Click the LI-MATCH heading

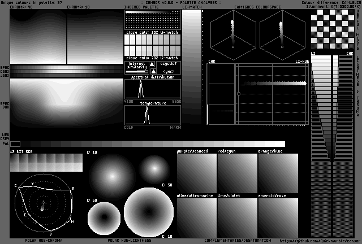click(x=192, y=7)
